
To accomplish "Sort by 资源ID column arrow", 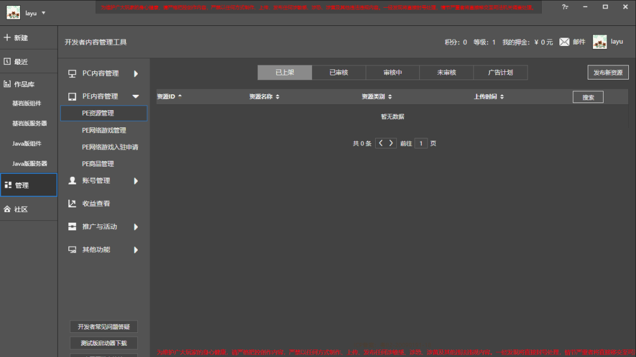I will tap(180, 96).
